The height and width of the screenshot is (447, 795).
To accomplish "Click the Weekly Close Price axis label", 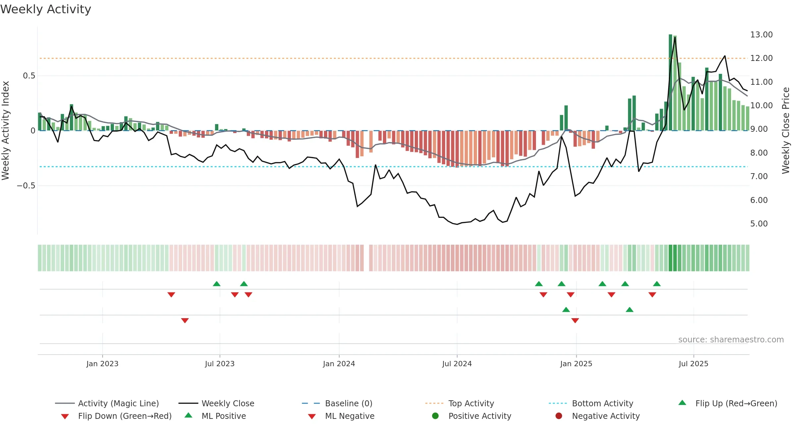I will click(x=786, y=130).
